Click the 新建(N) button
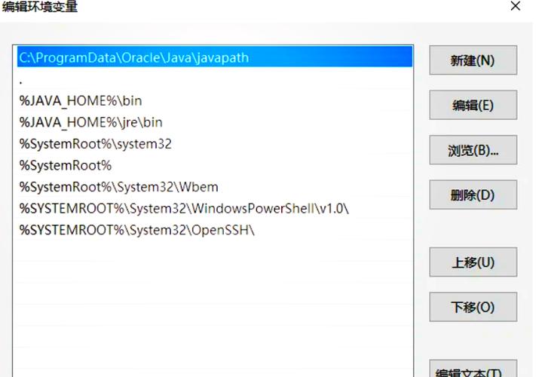This screenshot has width=539, height=377. [473, 60]
